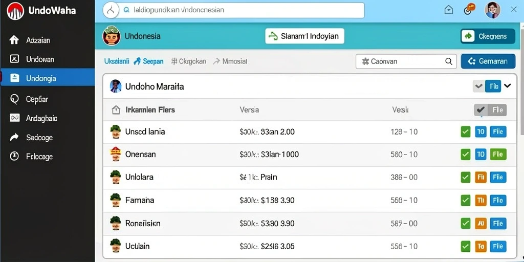Viewport: 524px width, 262px height.
Task: Open Ardaghaio infinity icon in sidebar
Action: [x=14, y=118]
